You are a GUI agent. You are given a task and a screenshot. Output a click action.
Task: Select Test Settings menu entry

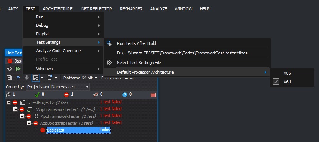pos(63,42)
